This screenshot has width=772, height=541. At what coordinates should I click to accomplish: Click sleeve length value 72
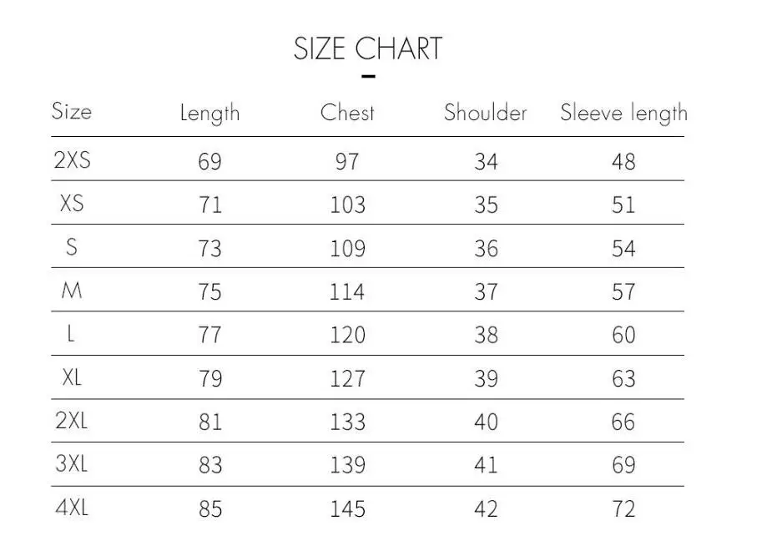tap(623, 508)
